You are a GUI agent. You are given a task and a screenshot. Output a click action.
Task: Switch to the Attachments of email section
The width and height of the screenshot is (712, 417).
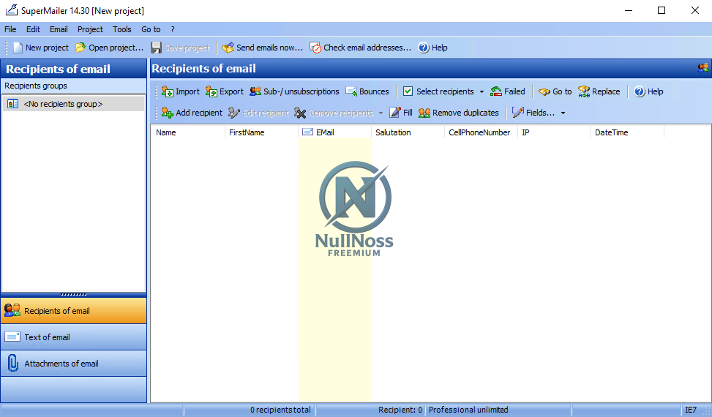(x=73, y=364)
